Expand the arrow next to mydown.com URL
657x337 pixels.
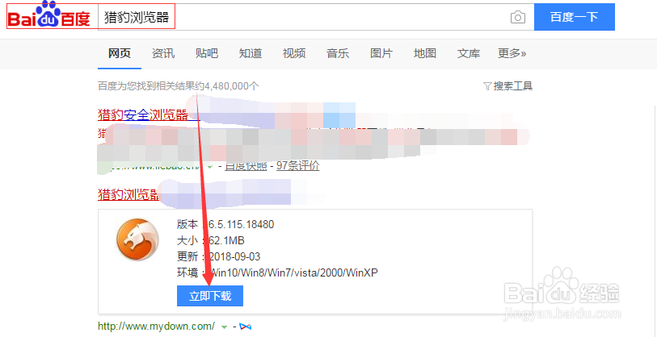coord(225,327)
